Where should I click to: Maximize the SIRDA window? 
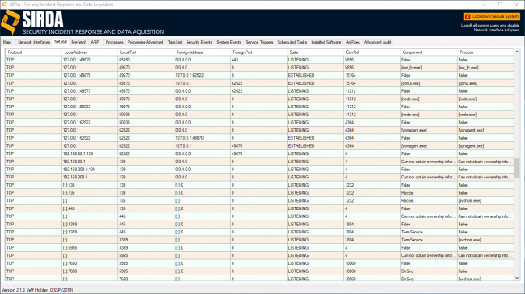coord(500,5)
